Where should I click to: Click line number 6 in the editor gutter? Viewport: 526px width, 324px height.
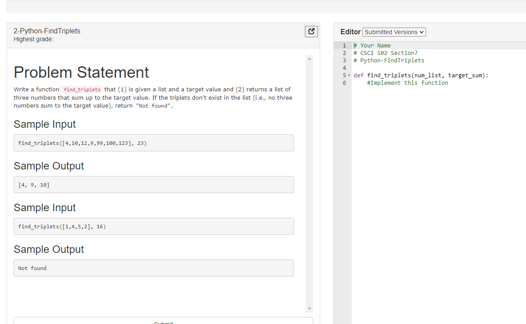(345, 83)
